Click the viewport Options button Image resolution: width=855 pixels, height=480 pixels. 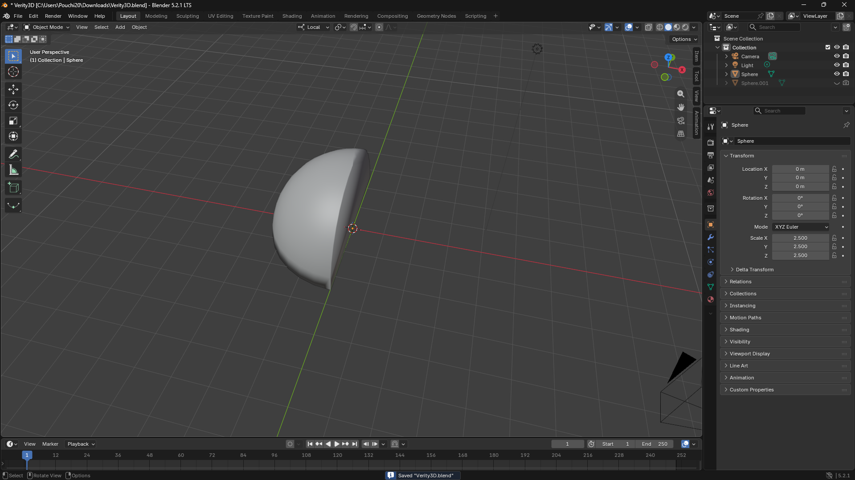point(684,39)
